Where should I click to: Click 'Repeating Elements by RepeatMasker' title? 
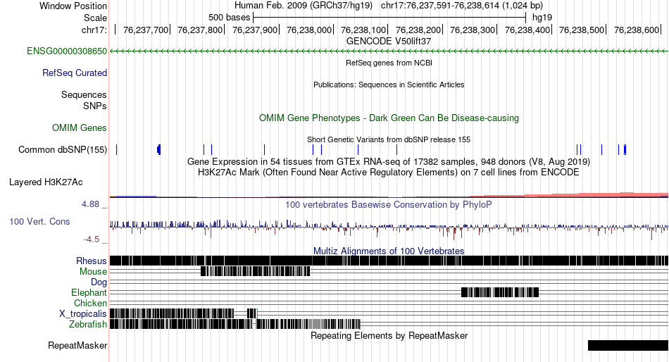coord(389,335)
